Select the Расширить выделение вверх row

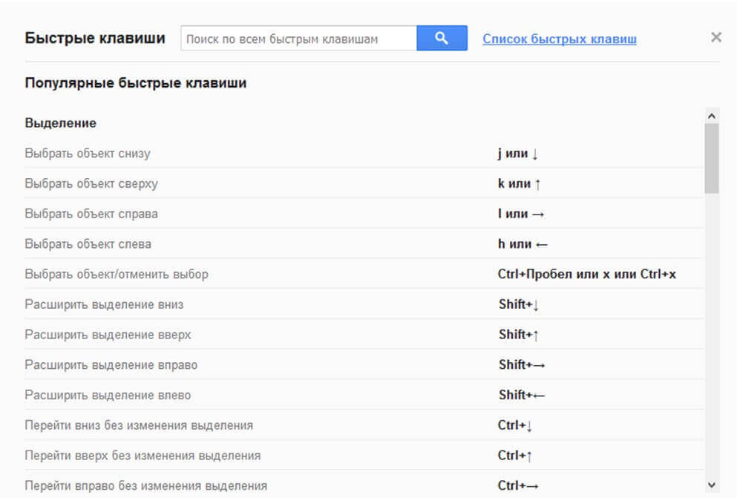coord(108,335)
